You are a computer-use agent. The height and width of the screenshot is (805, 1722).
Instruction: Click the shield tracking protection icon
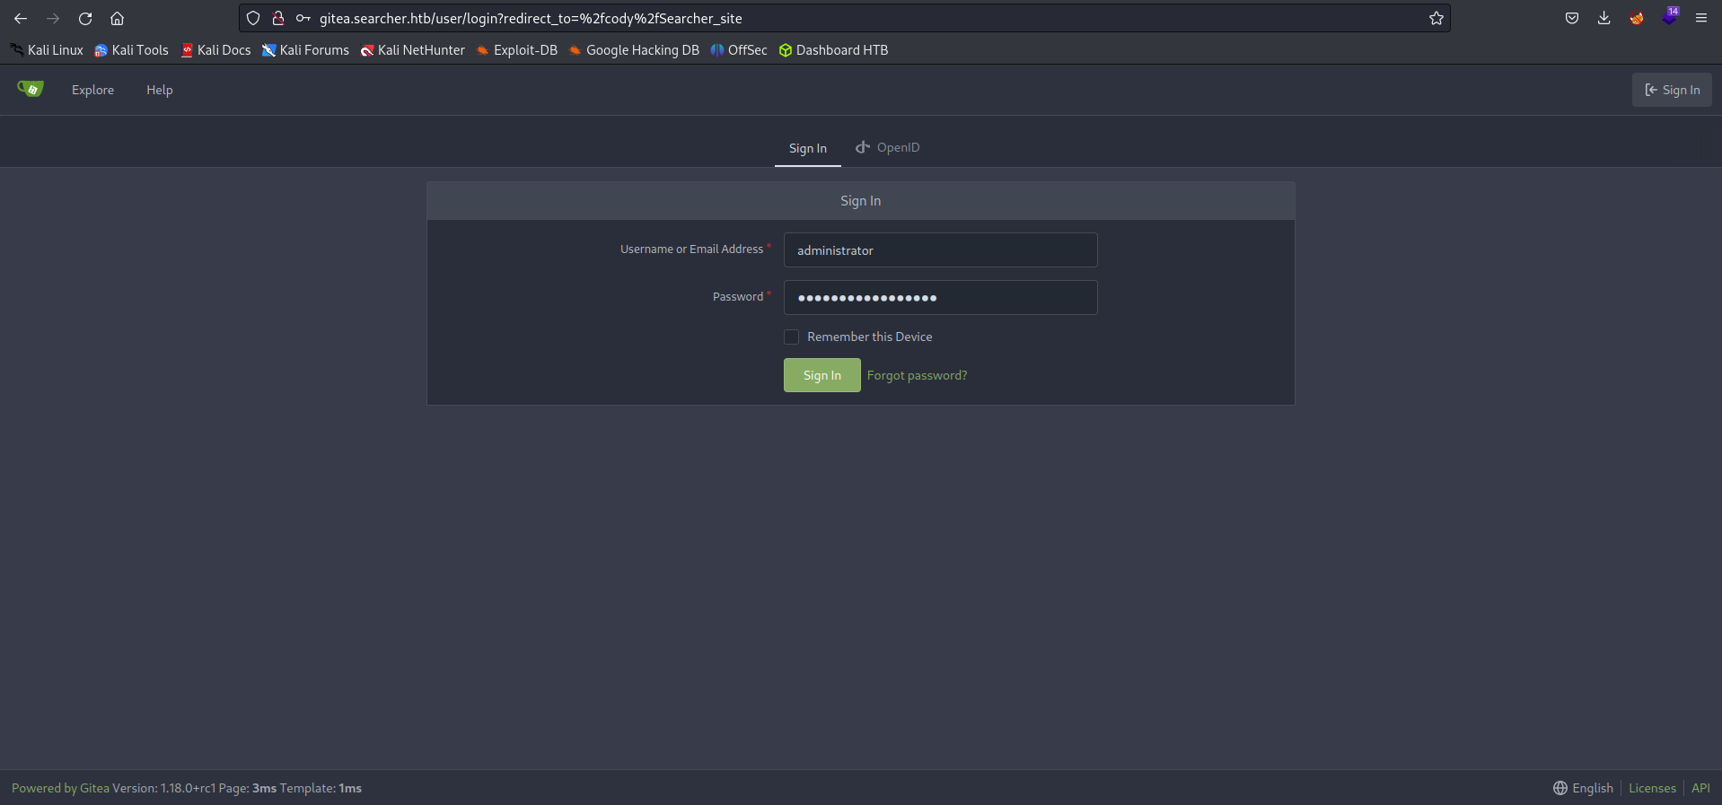tap(253, 19)
